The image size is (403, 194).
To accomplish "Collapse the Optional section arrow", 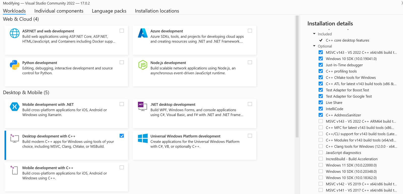I will 314,46.
